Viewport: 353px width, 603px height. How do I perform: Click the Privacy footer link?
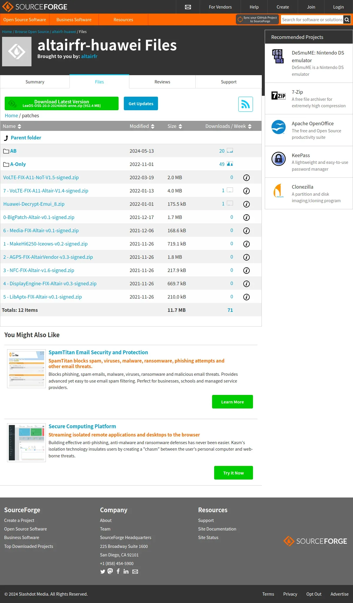pos(290,594)
